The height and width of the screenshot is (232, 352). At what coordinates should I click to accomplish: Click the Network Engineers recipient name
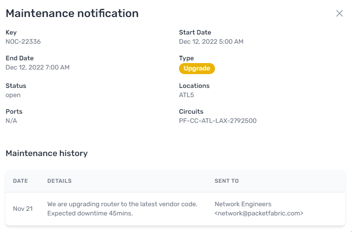pyautogui.click(x=243, y=204)
